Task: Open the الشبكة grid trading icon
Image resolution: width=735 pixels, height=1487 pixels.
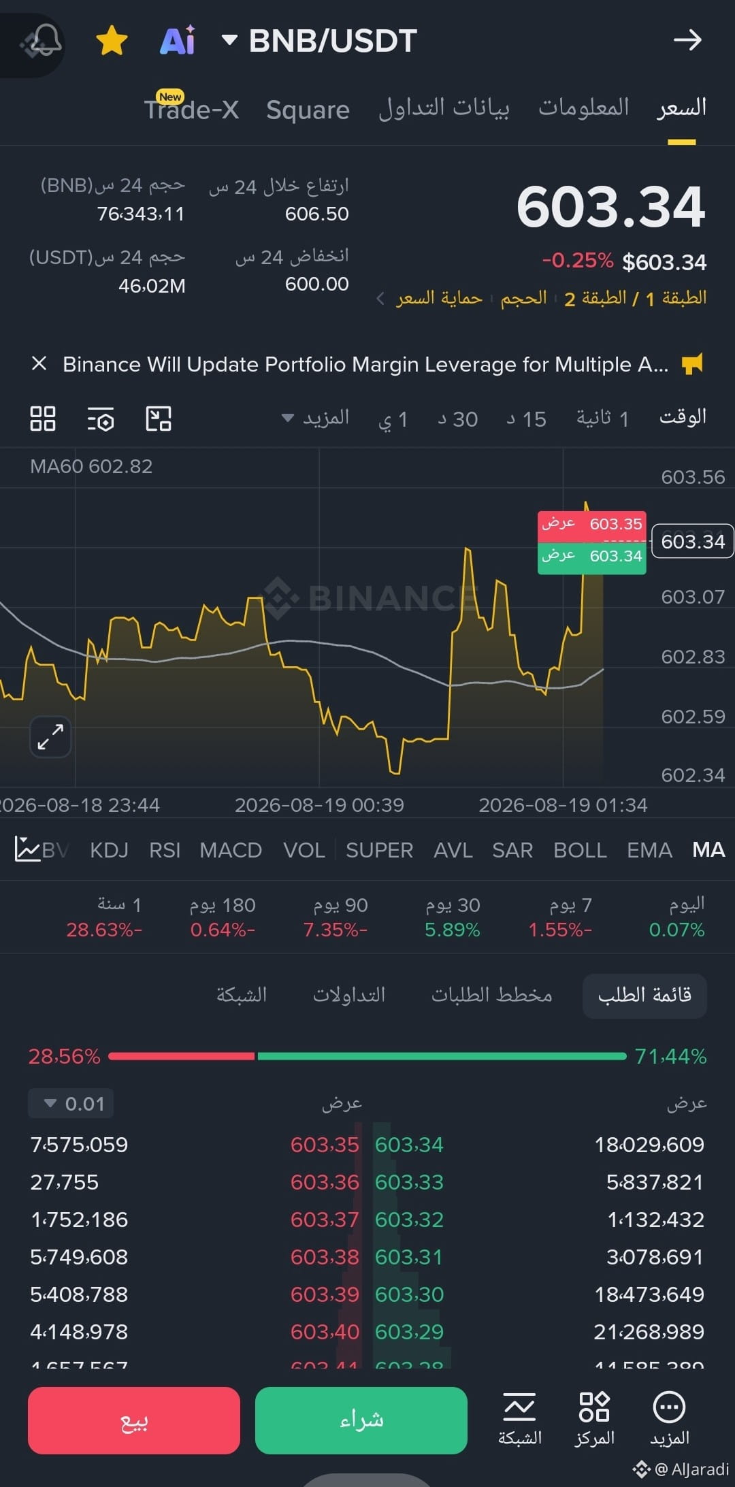Action: [519, 1418]
